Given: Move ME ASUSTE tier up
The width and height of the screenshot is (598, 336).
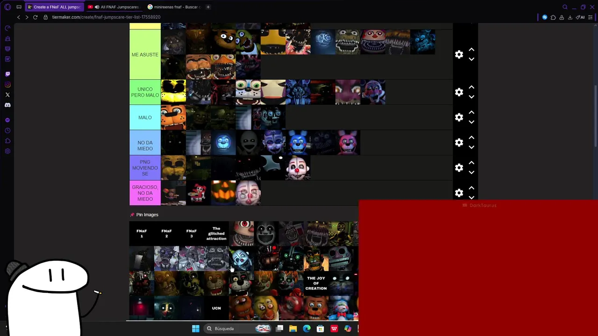Looking at the screenshot, I should pyautogui.click(x=471, y=49).
